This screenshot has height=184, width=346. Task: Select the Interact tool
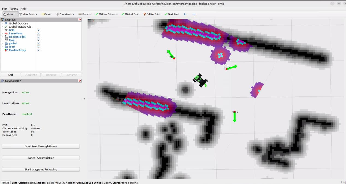click(11, 14)
